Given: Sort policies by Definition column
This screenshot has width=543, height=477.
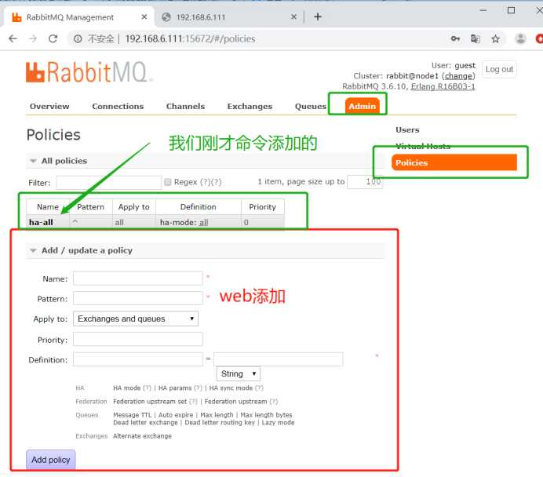Looking at the screenshot, I should tap(198, 207).
